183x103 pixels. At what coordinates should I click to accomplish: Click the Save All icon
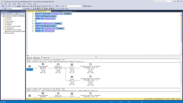click(20, 6)
